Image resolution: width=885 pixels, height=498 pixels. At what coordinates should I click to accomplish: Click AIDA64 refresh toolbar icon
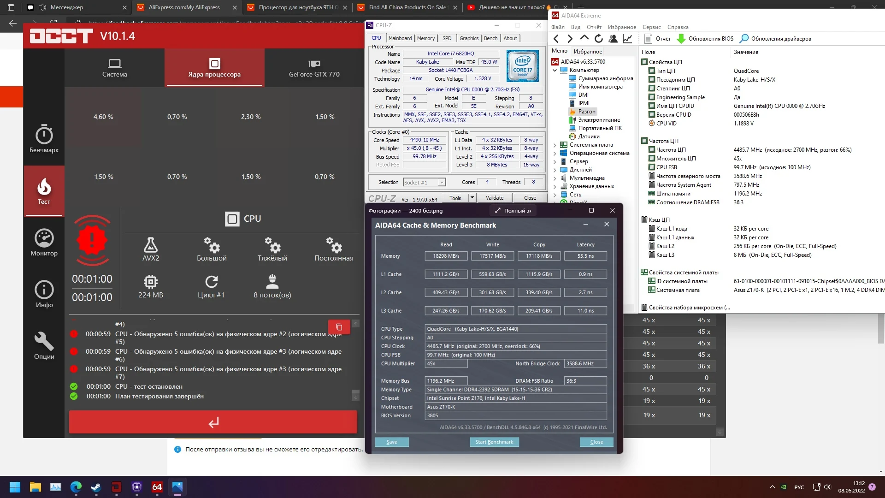598,39
